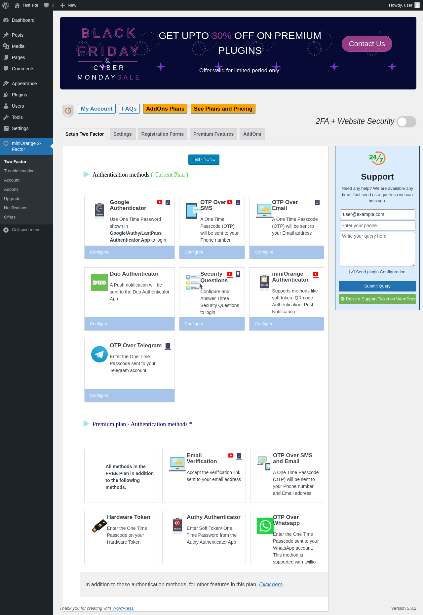
Task: Configure OTP Over SMS method
Action: [212, 252]
